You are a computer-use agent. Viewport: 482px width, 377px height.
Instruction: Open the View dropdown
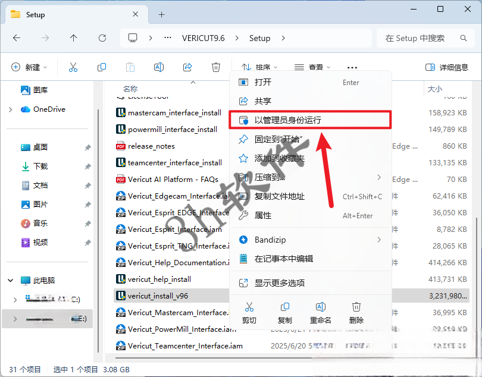pos(312,67)
